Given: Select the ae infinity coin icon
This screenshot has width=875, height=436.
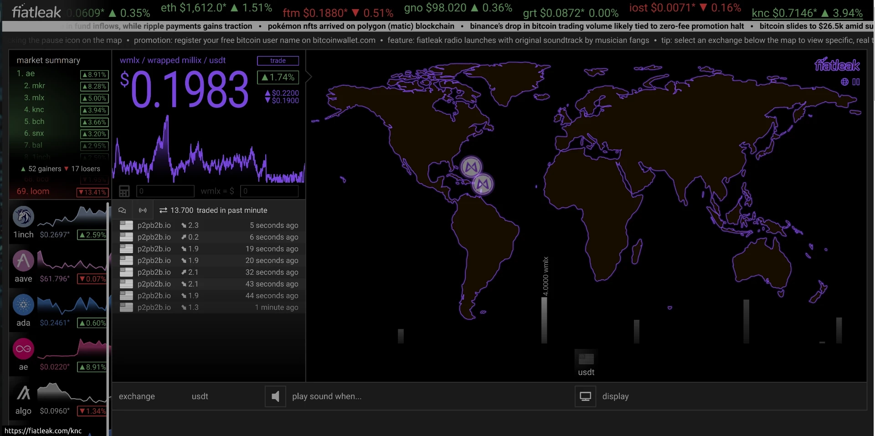Looking at the screenshot, I should [23, 349].
